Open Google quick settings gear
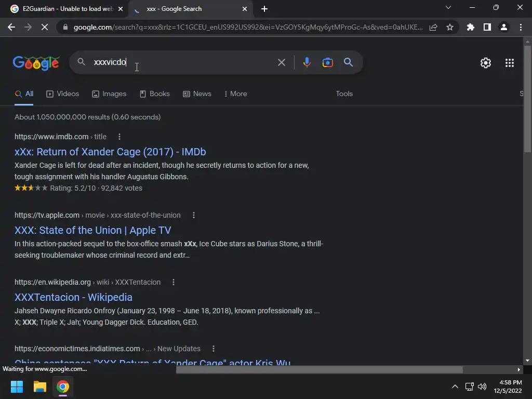 (486, 63)
